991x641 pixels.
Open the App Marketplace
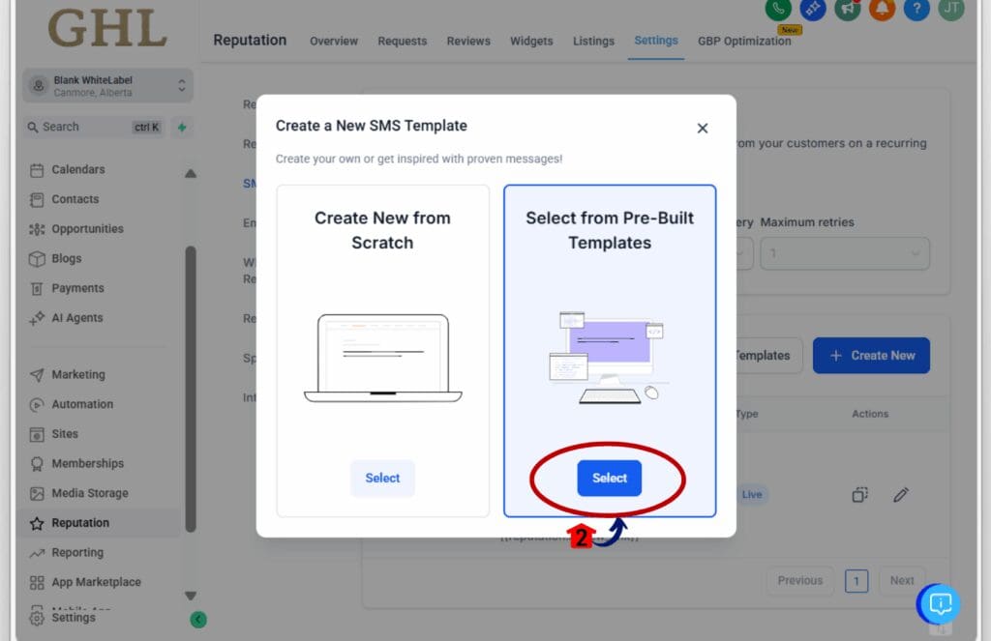[92, 582]
